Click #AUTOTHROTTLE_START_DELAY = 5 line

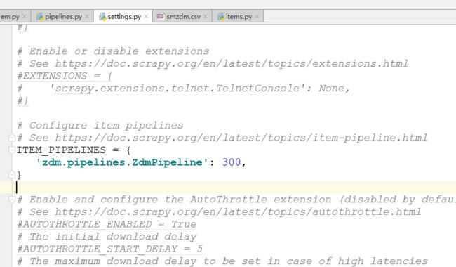coord(109,249)
